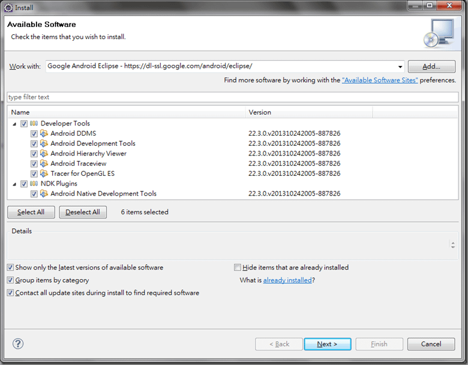Image resolution: width=468 pixels, height=365 pixels.
Task: Click the Select All button
Action: [31, 212]
